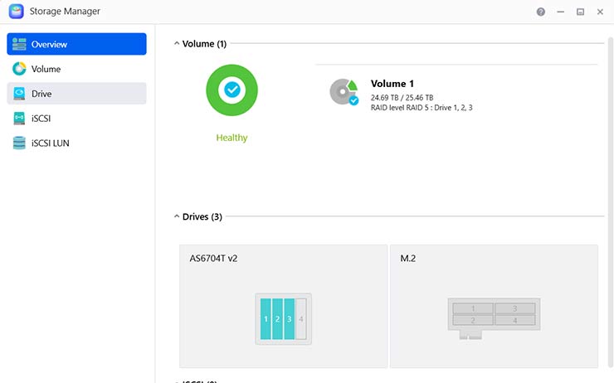This screenshot has width=614, height=383.
Task: Switch to the iSCSI LUN tab
Action: point(50,143)
